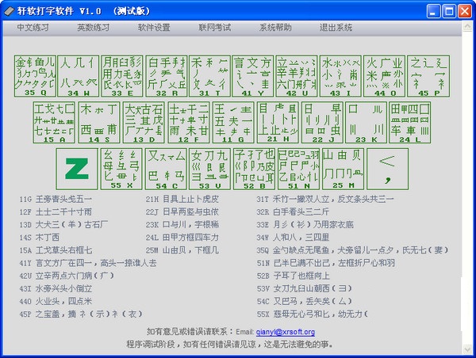Image resolution: width=476 pixels, height=358 pixels.
Task: Select the mnemonic line starting with 35Q
Action: coord(352,250)
